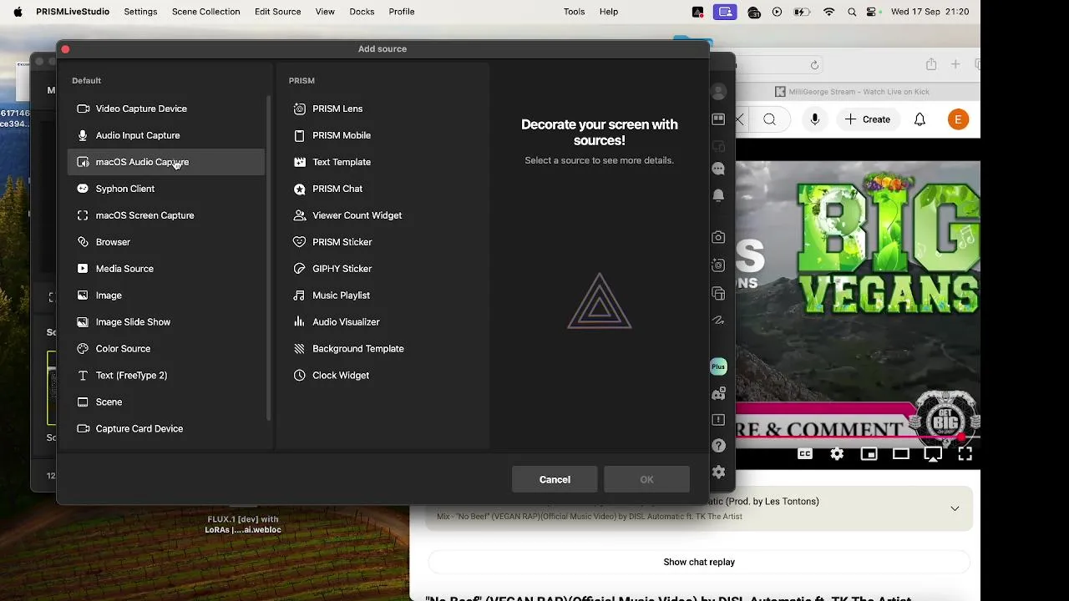Screen dimensions: 1069x601
Task: Open the Profile menu
Action: (402, 12)
